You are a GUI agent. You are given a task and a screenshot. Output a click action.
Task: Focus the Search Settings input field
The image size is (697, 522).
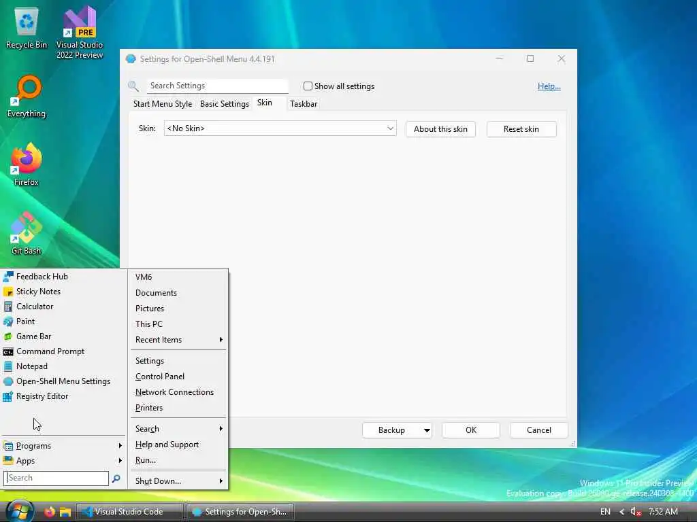click(217, 86)
